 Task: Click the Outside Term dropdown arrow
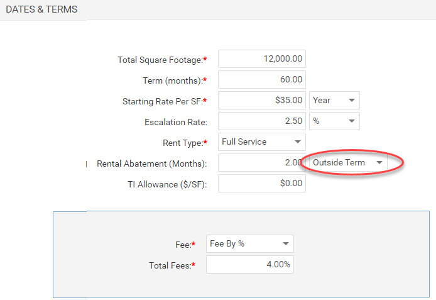(x=379, y=162)
